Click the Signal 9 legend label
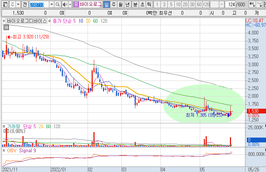The height and width of the screenshot is (172, 266). click(x=28, y=150)
